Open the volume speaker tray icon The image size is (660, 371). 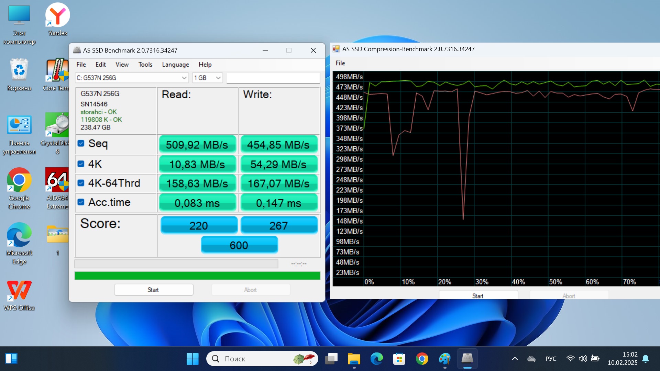(x=583, y=359)
